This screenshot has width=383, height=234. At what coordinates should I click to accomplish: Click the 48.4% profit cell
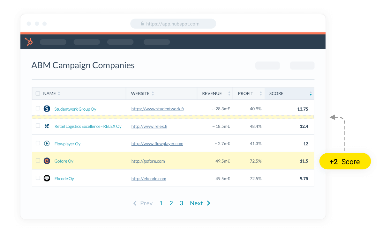point(256,126)
